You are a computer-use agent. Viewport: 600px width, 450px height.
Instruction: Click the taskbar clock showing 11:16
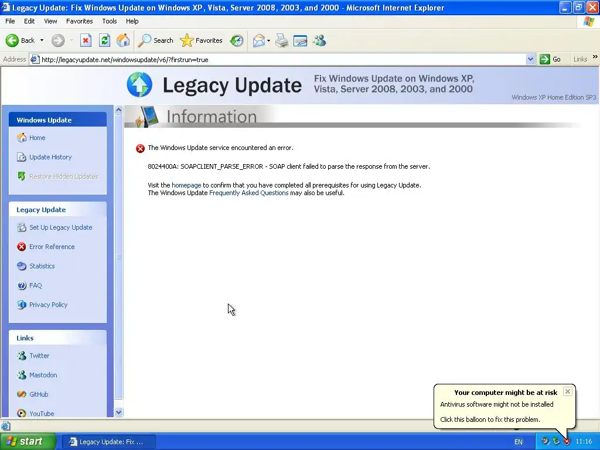click(x=584, y=442)
